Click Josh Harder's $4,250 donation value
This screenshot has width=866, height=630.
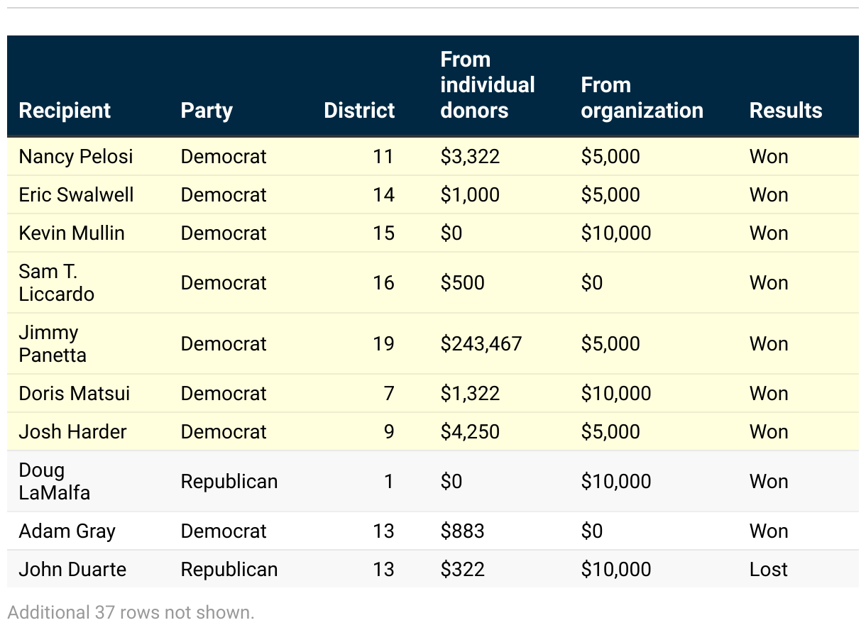pos(470,432)
